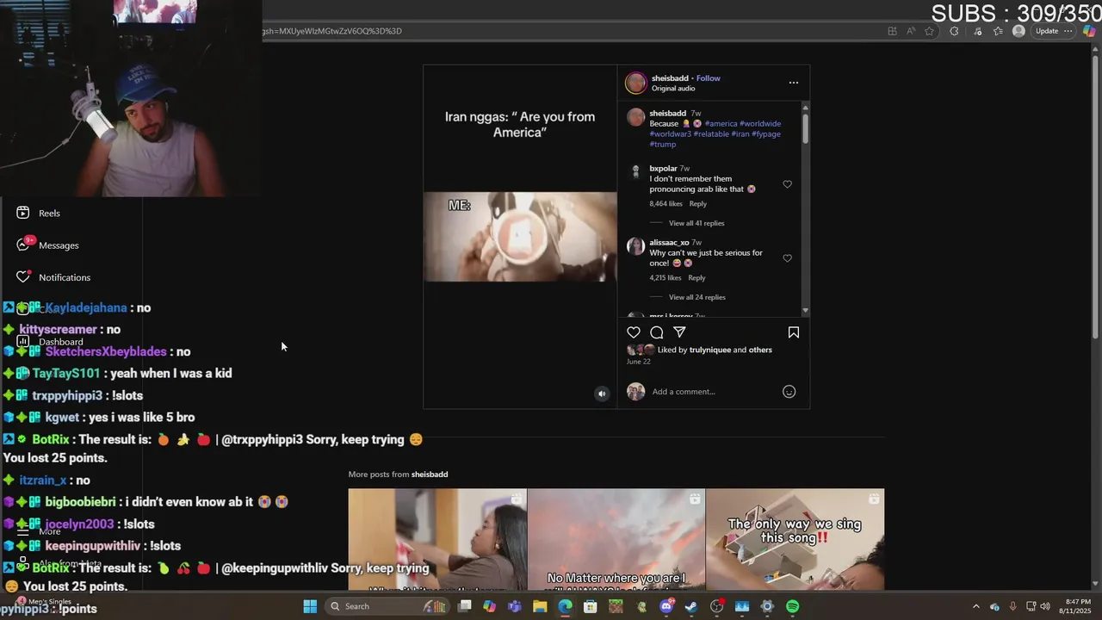
Task: Open the read aloud icon in address bar
Action: click(911, 31)
